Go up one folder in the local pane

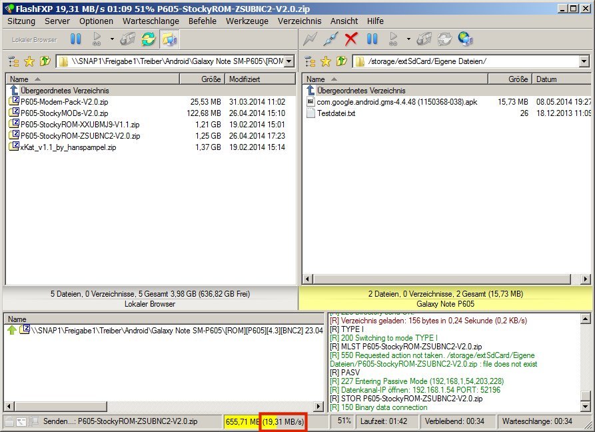(45, 61)
